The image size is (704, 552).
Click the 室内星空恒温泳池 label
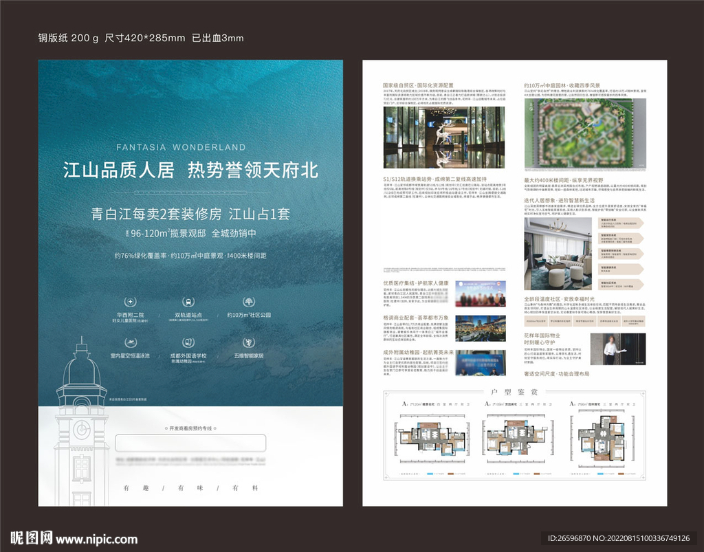(x=130, y=356)
